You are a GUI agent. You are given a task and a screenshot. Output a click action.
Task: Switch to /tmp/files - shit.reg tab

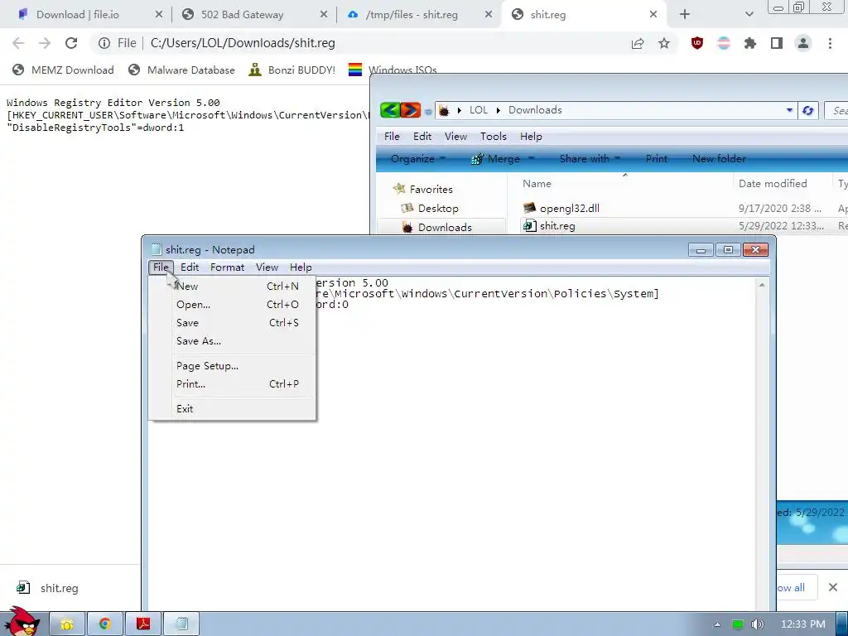click(x=412, y=15)
